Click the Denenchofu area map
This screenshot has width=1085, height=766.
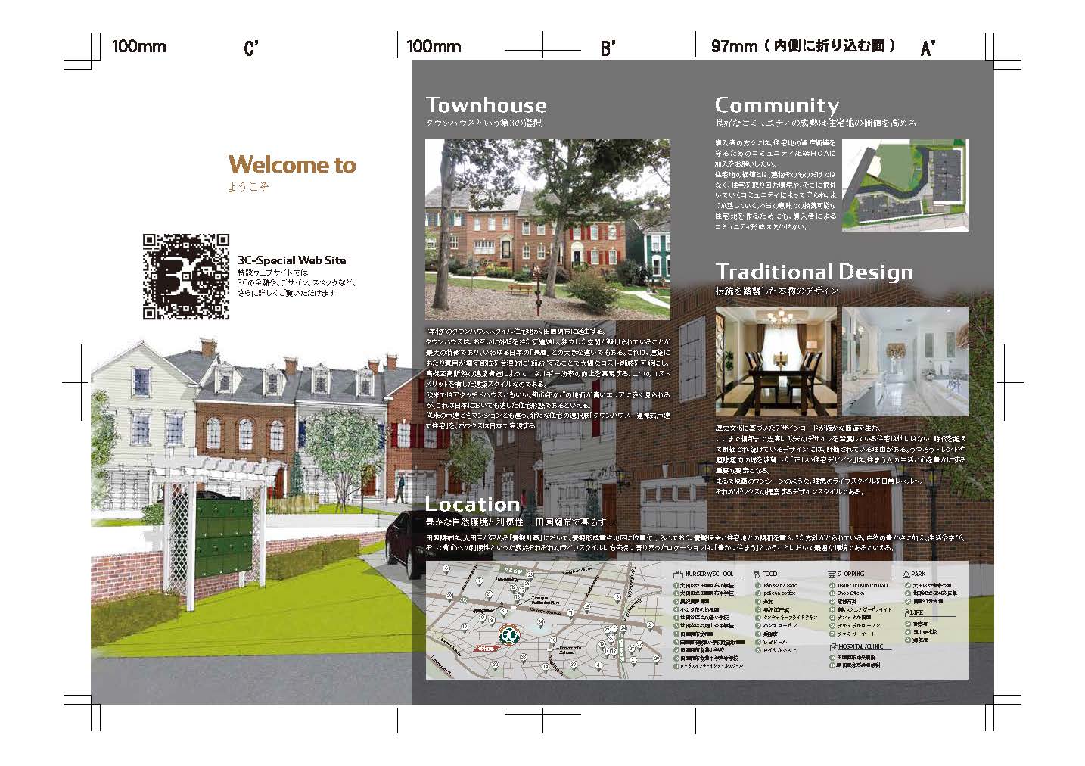[544, 620]
